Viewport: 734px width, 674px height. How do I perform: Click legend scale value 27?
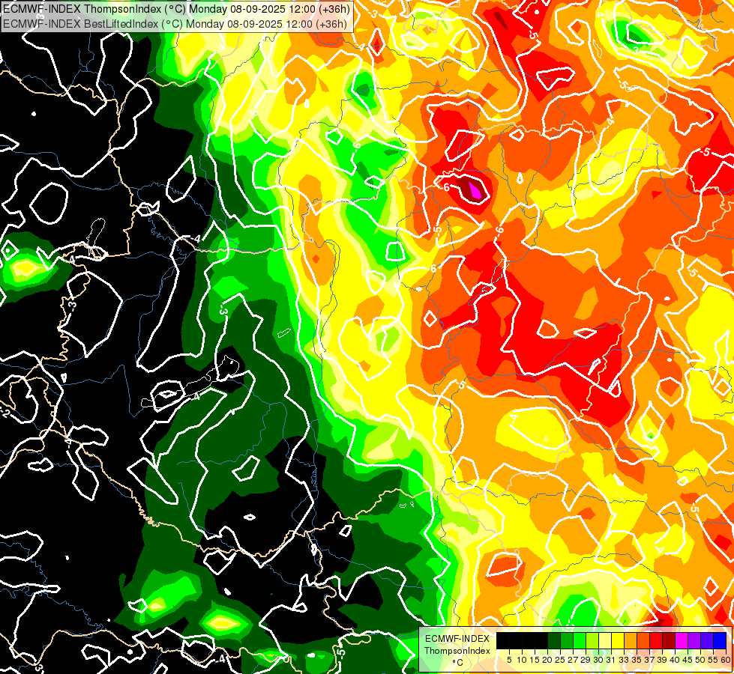tap(573, 660)
